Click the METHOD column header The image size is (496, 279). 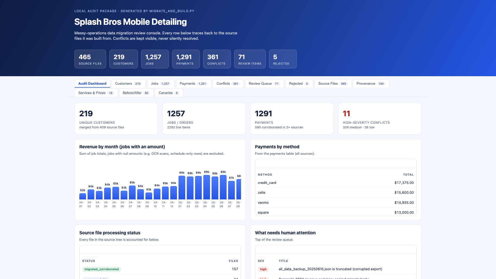tap(265, 175)
